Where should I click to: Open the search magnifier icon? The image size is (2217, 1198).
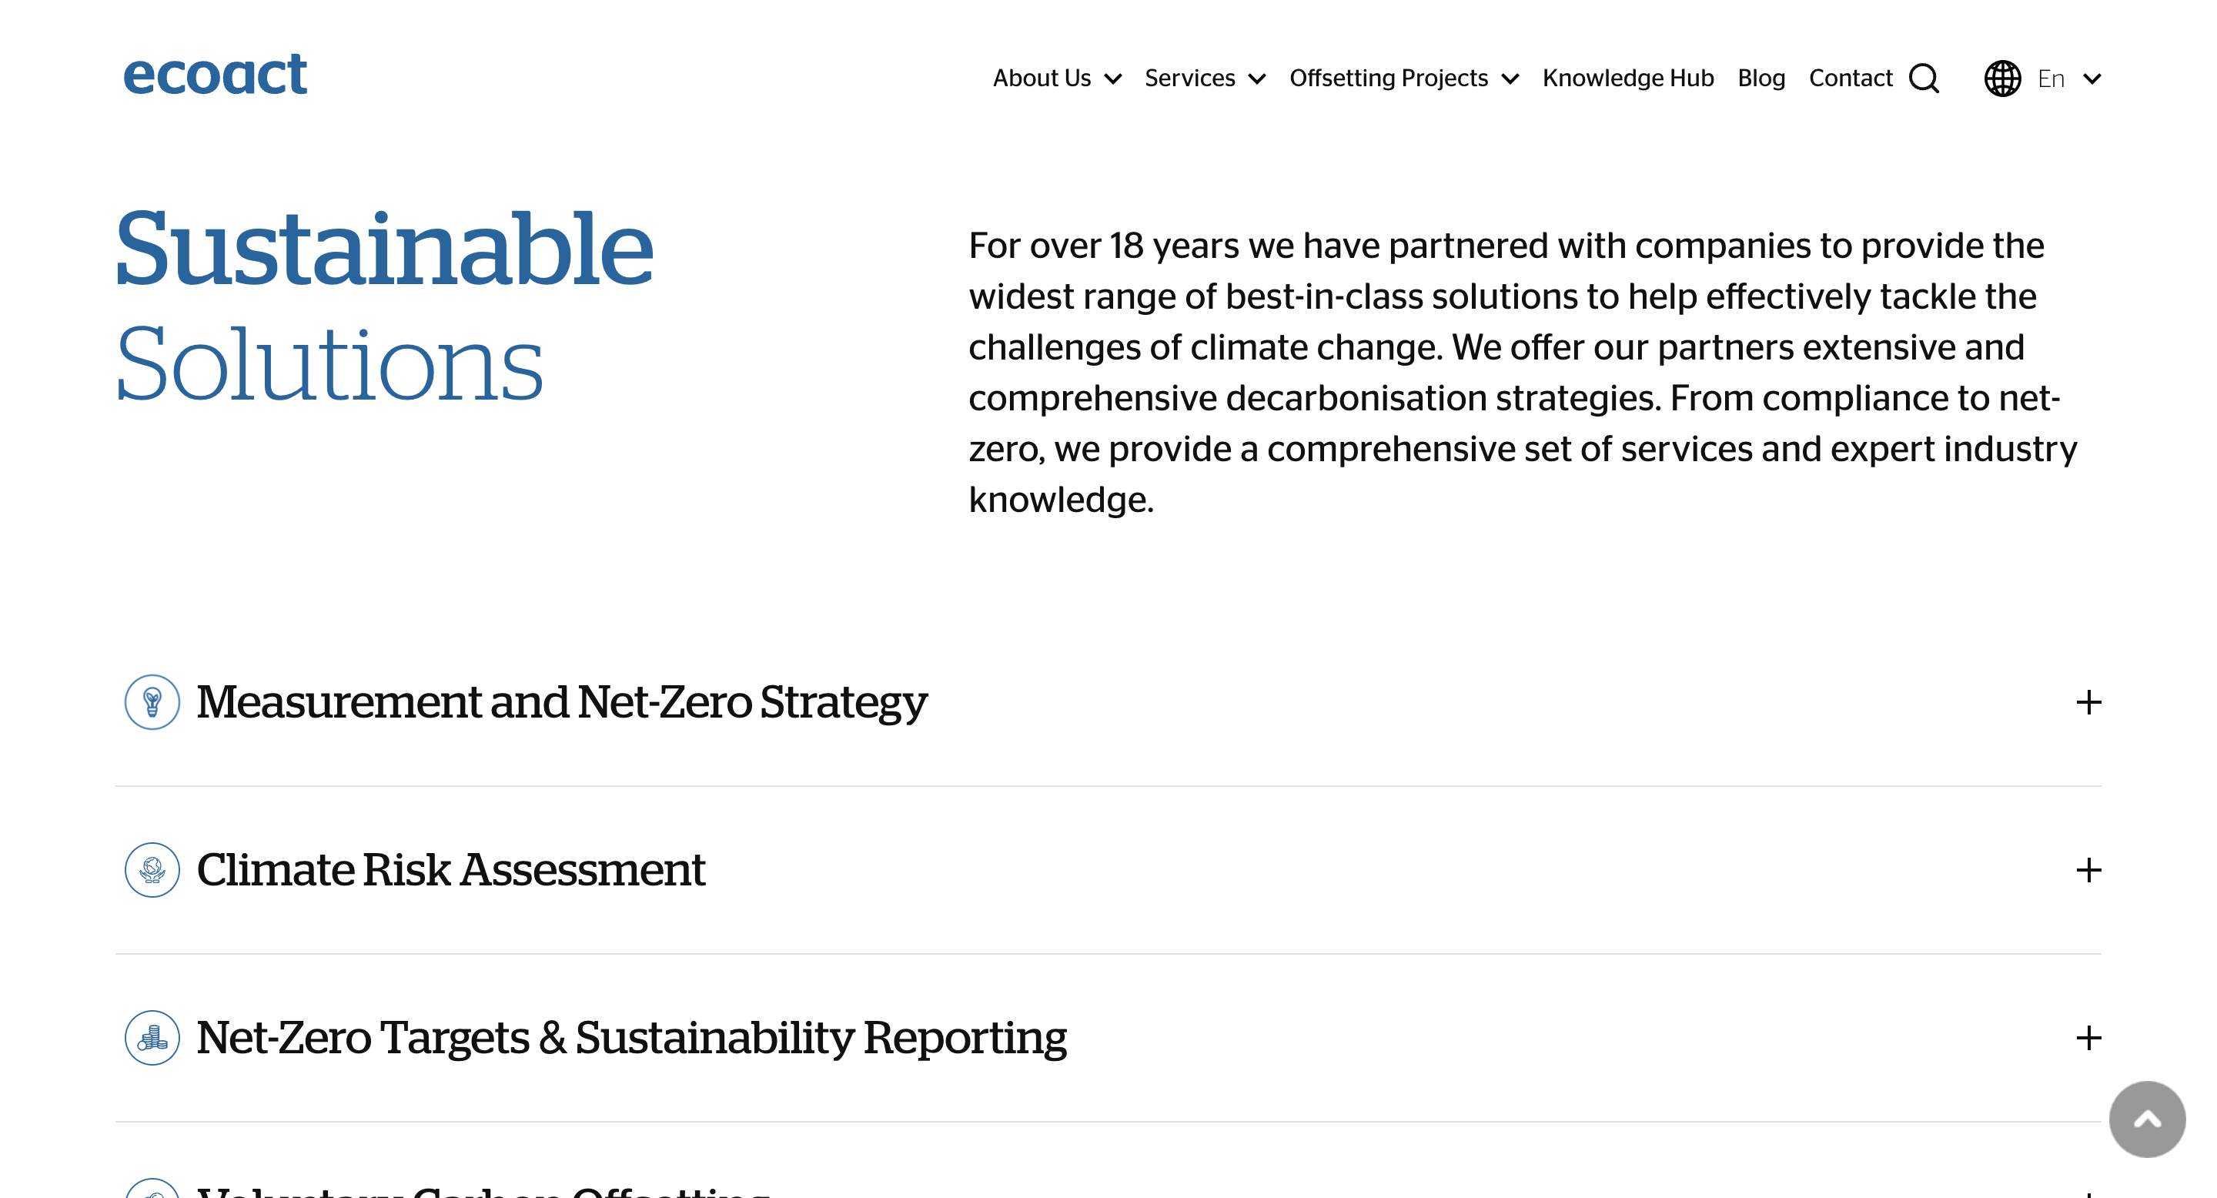pos(1924,79)
